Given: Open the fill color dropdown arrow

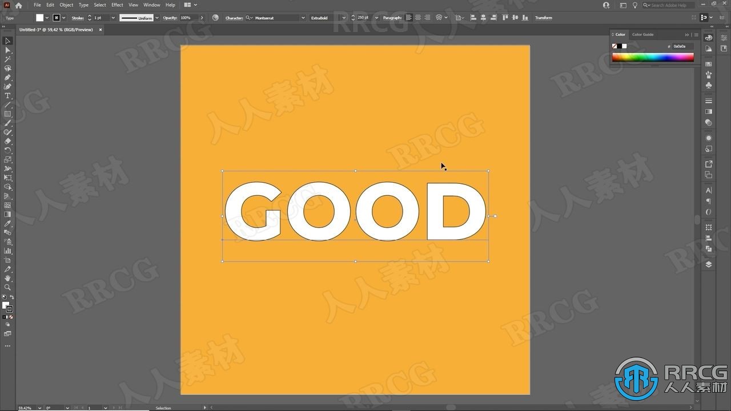Looking at the screenshot, I should (47, 18).
